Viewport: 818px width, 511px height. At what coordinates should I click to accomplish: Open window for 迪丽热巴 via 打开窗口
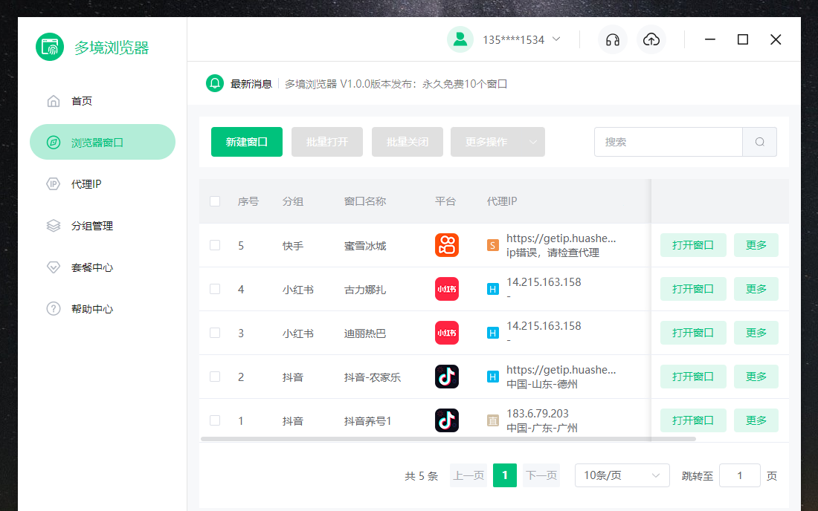[x=693, y=332]
